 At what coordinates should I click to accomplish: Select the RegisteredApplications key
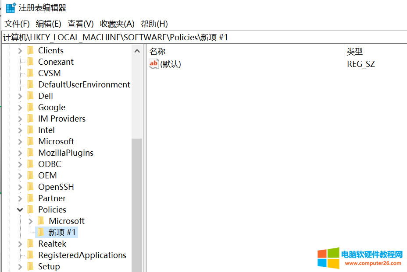pos(82,255)
